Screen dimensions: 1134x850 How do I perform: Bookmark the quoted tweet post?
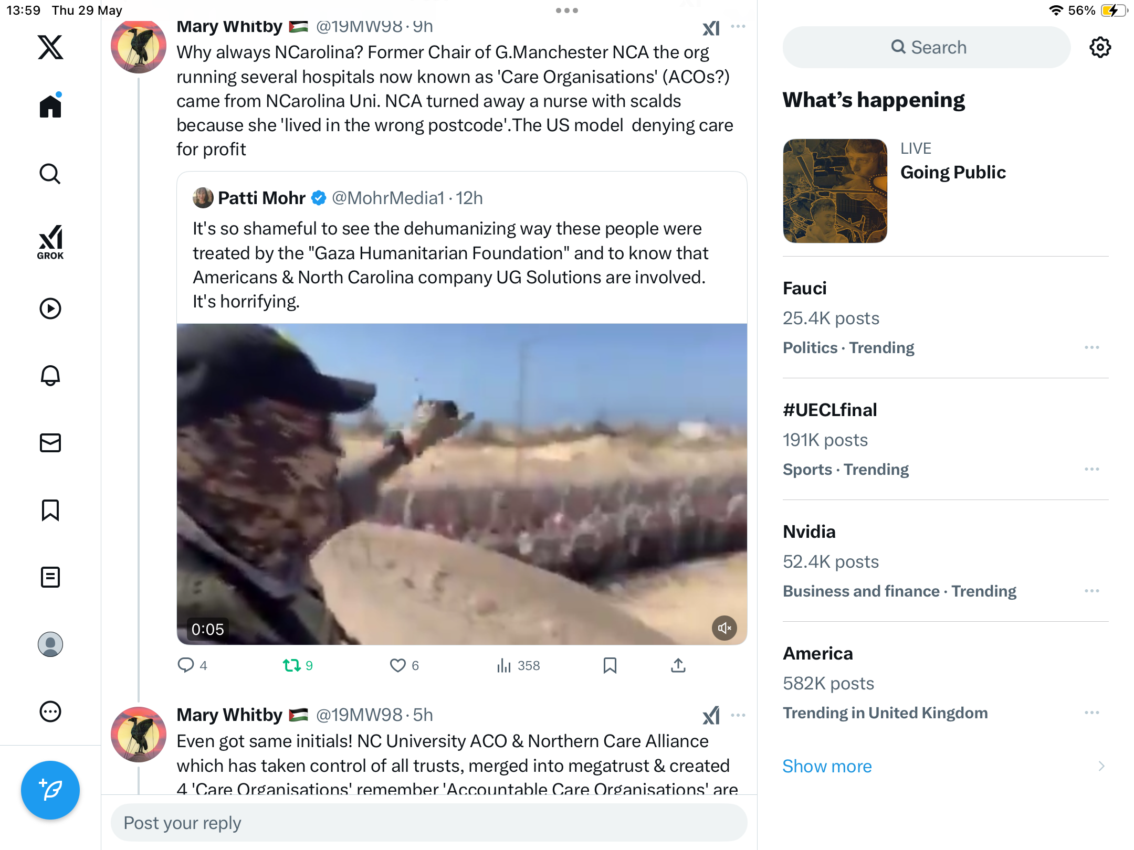pos(610,665)
